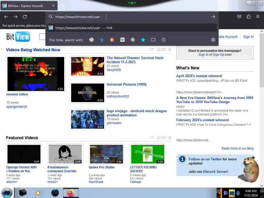Click the BitView logo
Viewport: 264px width, 198px height.
(x=18, y=37)
